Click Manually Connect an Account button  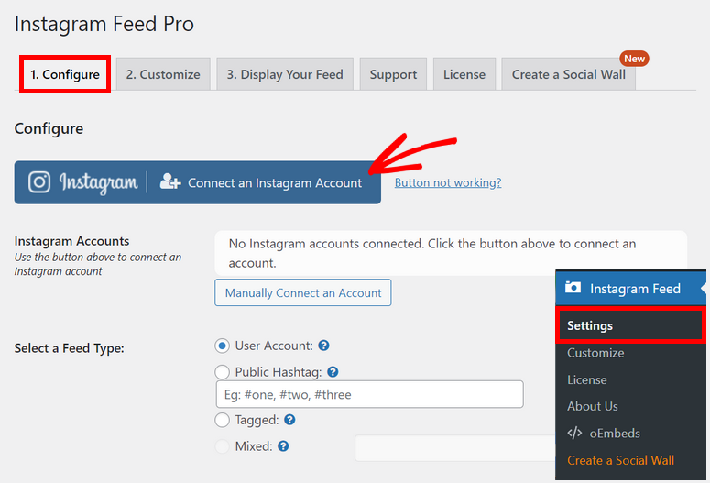[x=303, y=292]
